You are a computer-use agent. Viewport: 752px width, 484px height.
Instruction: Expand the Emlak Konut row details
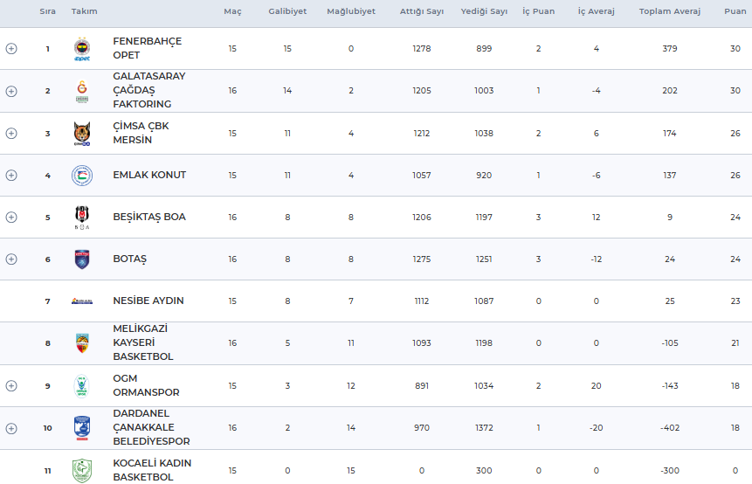coord(11,175)
